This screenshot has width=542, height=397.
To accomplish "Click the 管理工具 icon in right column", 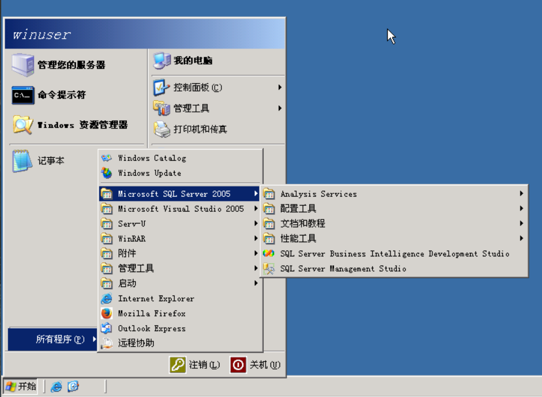I will [x=162, y=108].
